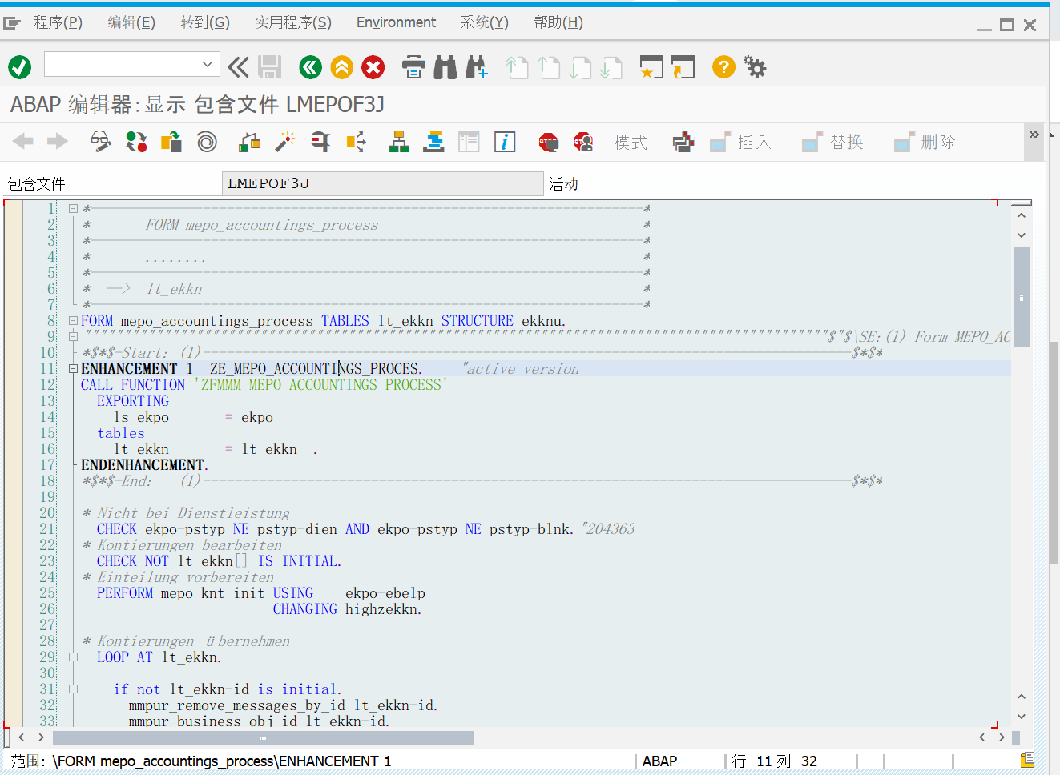Collapse the command field double-chevron
The image size is (1060, 775).
click(x=238, y=67)
